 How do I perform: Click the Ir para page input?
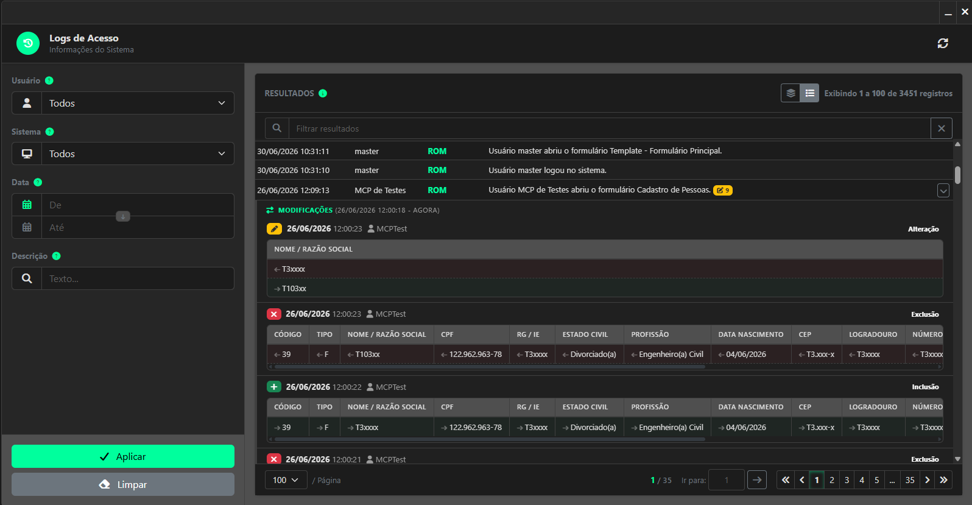727,480
